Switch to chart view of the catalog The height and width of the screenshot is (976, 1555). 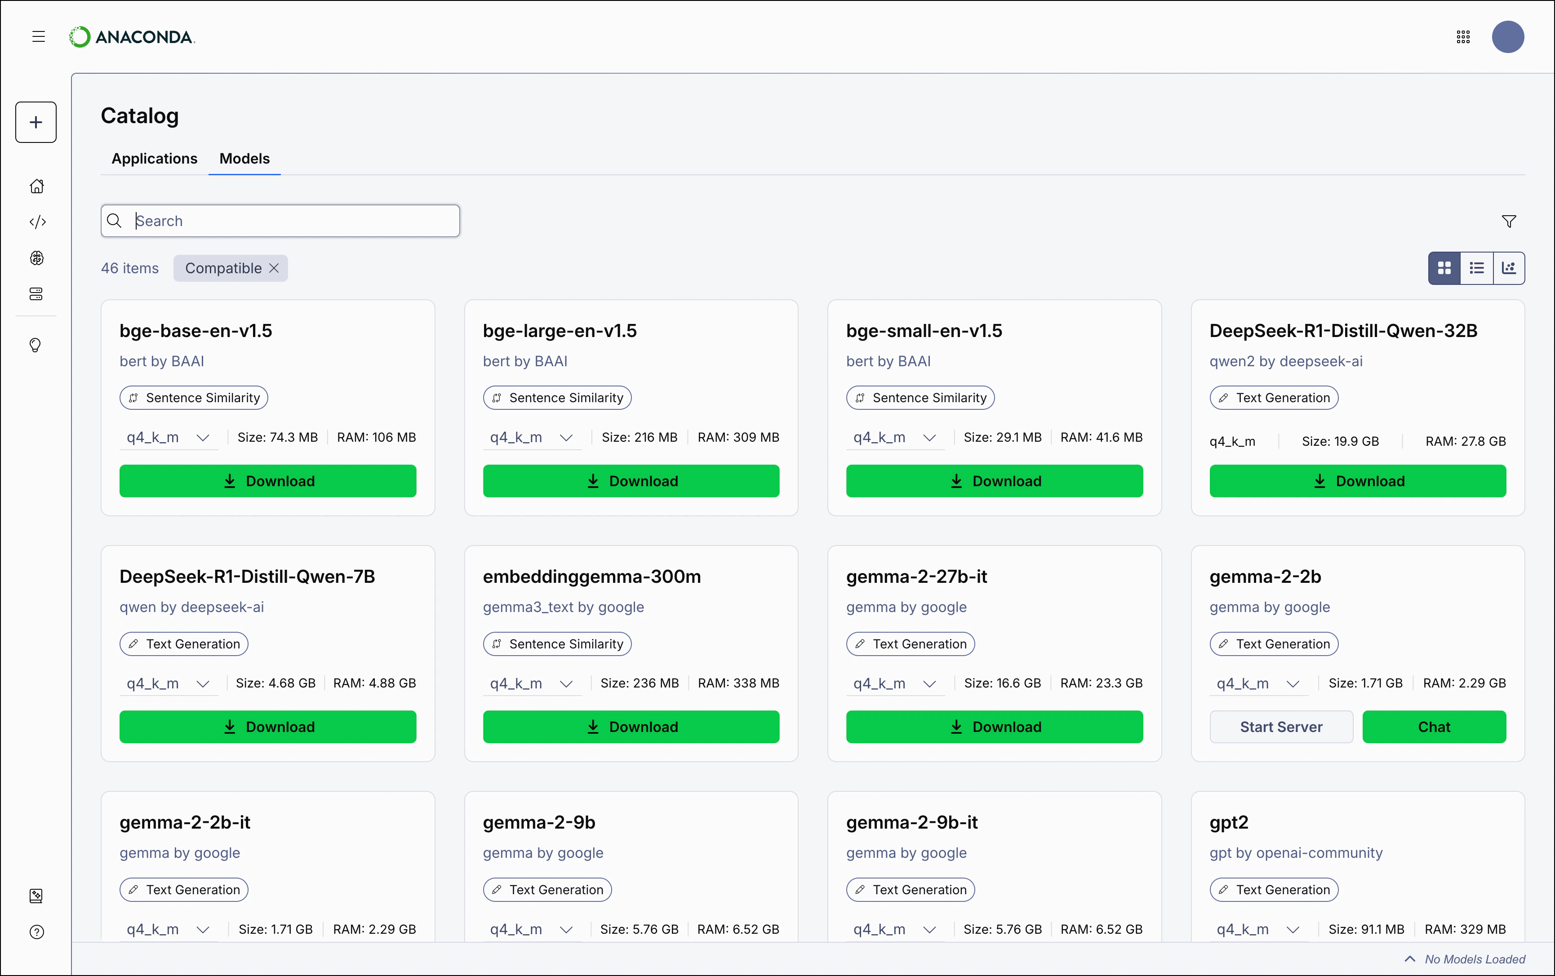point(1509,267)
